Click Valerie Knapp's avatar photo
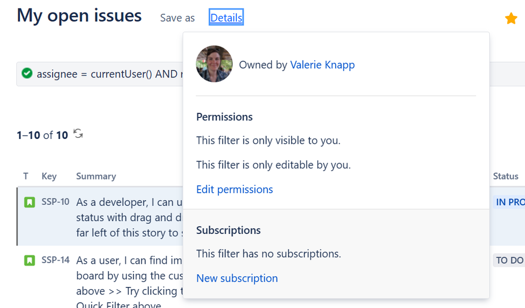 [x=214, y=64]
